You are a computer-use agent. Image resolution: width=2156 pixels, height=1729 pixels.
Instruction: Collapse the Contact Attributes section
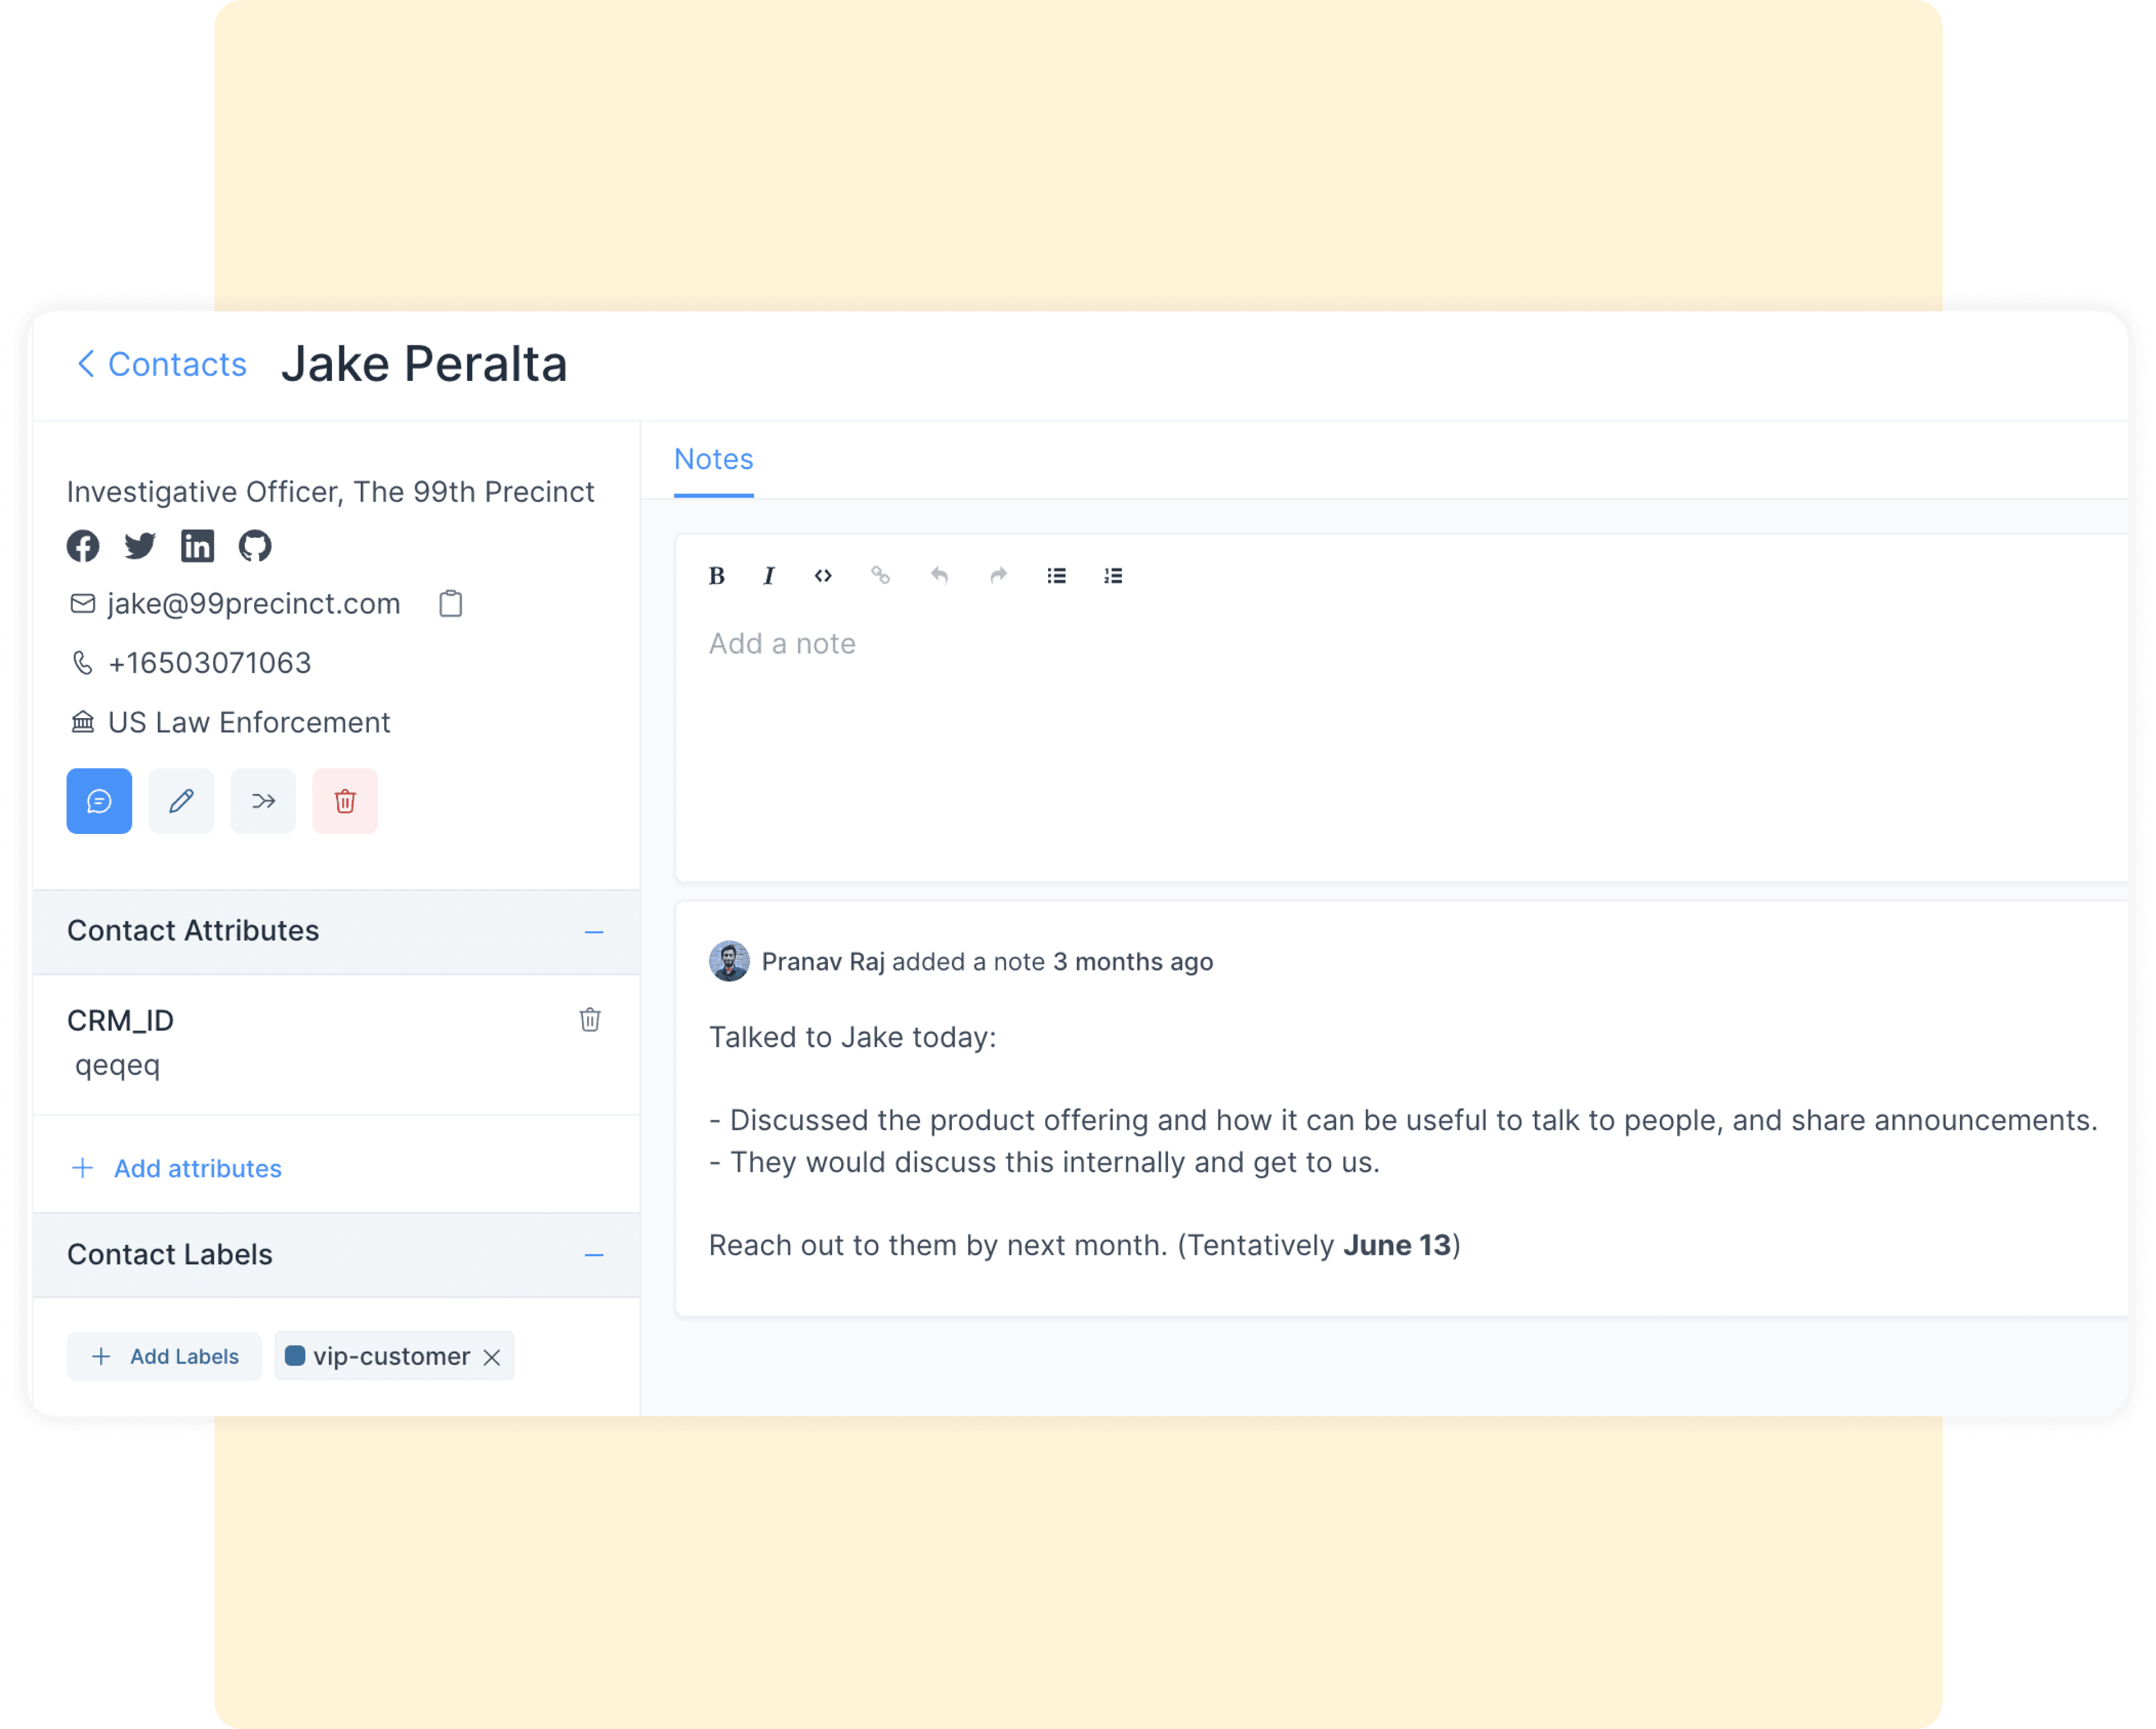coord(594,931)
